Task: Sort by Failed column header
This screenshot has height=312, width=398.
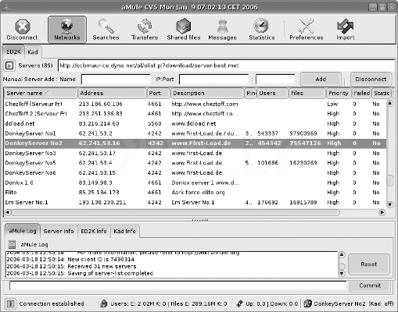Action: point(361,93)
